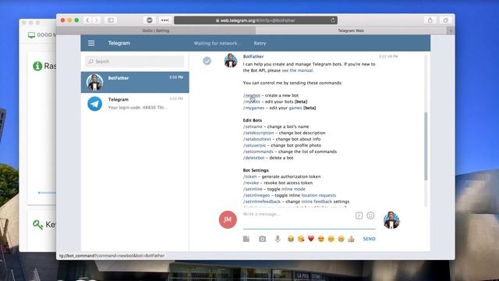The height and width of the screenshot is (281, 499).
Task: Open the Telegram hamburger menu
Action: coord(91,43)
